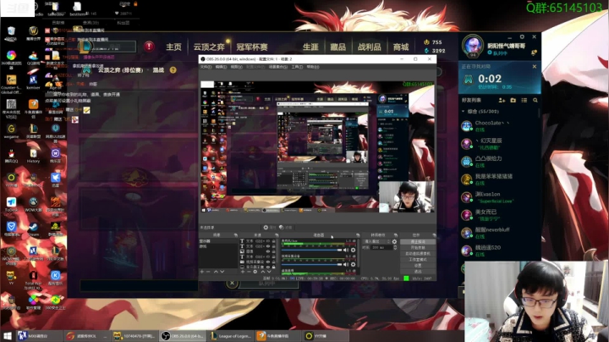Click the stop streaming button in OBS

pos(418,241)
